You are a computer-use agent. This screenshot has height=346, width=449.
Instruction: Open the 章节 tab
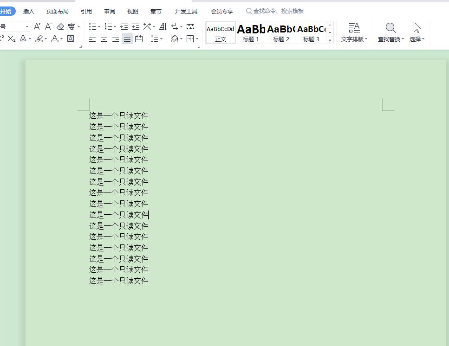pos(156,12)
